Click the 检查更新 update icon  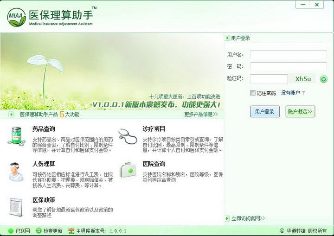(x=39, y=231)
